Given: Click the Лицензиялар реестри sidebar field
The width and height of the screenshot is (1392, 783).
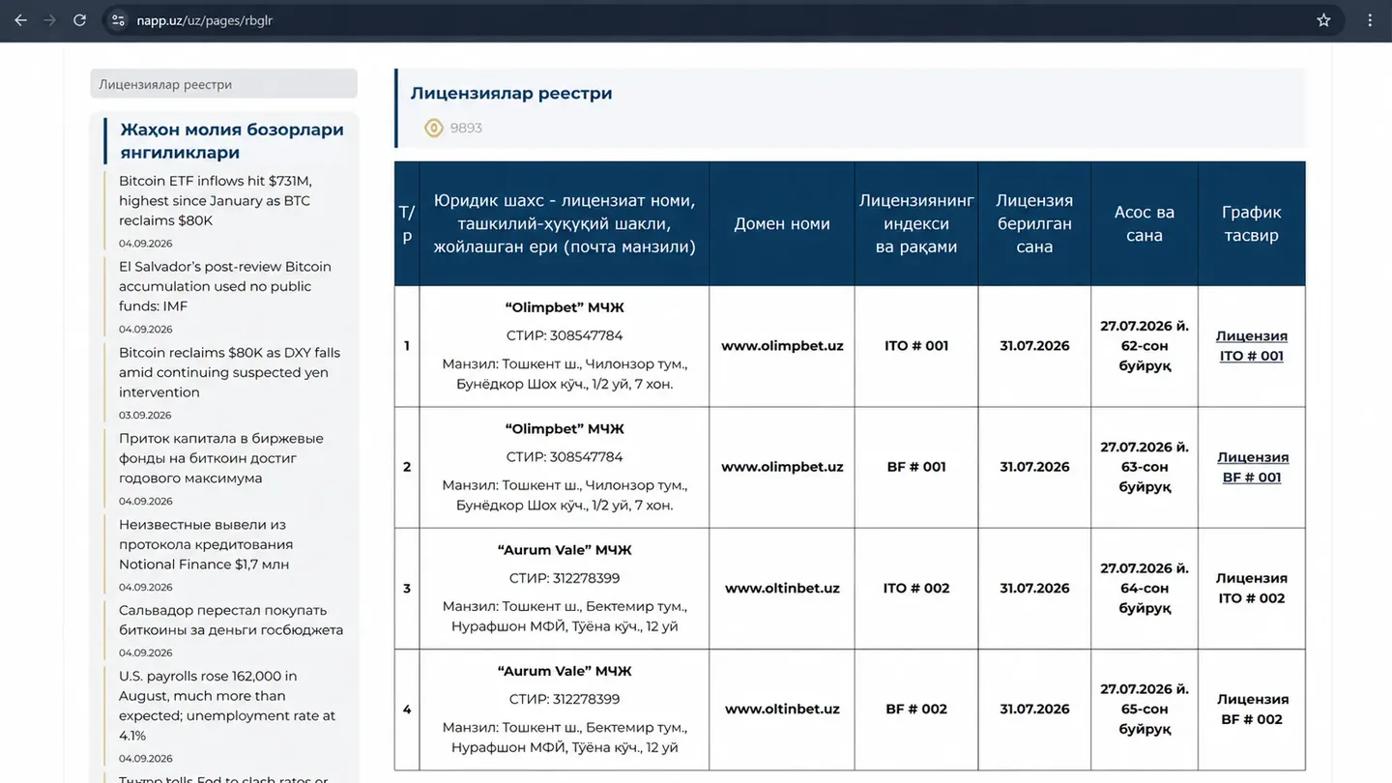Looking at the screenshot, I should tap(223, 84).
